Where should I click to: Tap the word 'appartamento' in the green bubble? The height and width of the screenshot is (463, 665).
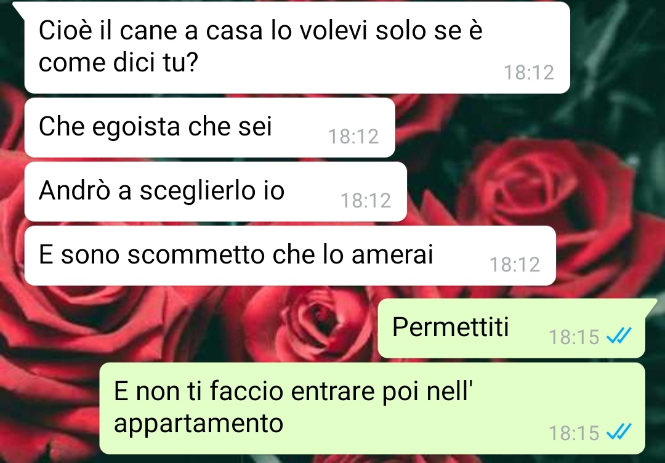(198, 423)
